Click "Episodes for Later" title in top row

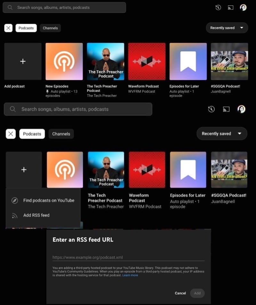tap(184, 86)
